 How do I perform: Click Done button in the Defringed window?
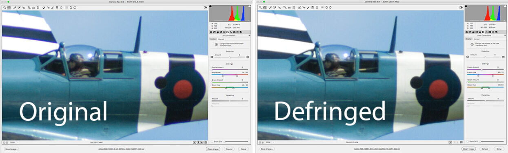pyautogui.click(x=499, y=149)
